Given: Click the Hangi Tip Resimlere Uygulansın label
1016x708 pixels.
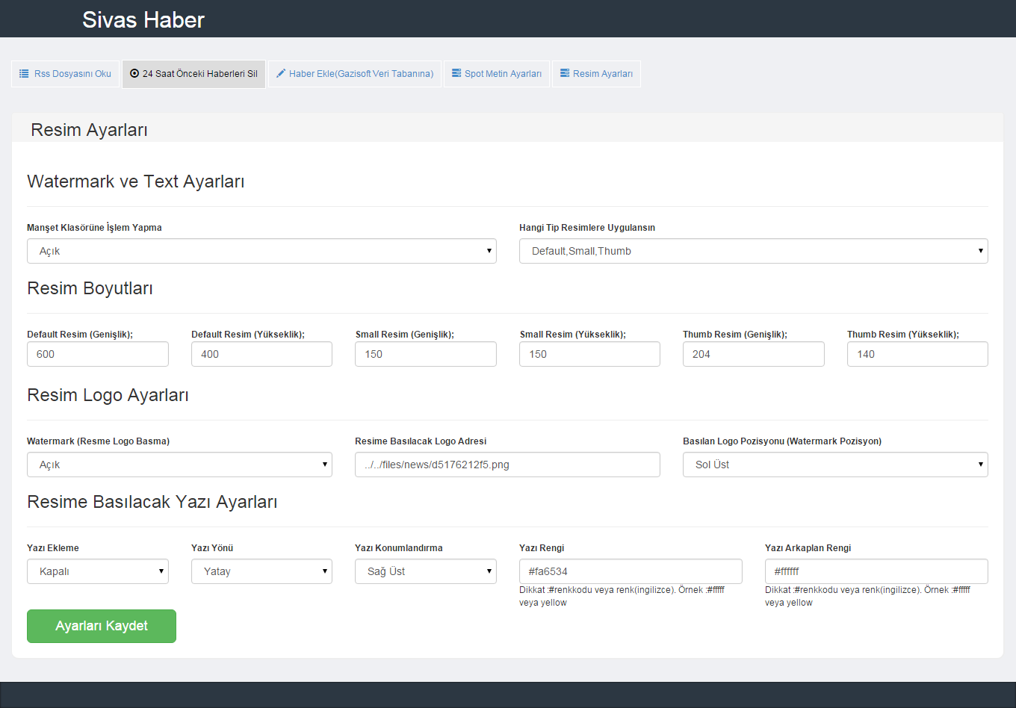Looking at the screenshot, I should coord(587,228).
